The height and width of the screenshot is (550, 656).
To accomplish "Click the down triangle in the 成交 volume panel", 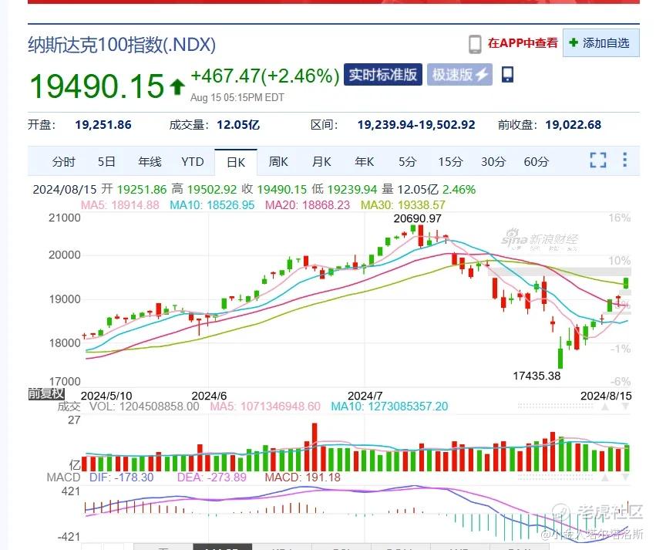I will pos(625,407).
